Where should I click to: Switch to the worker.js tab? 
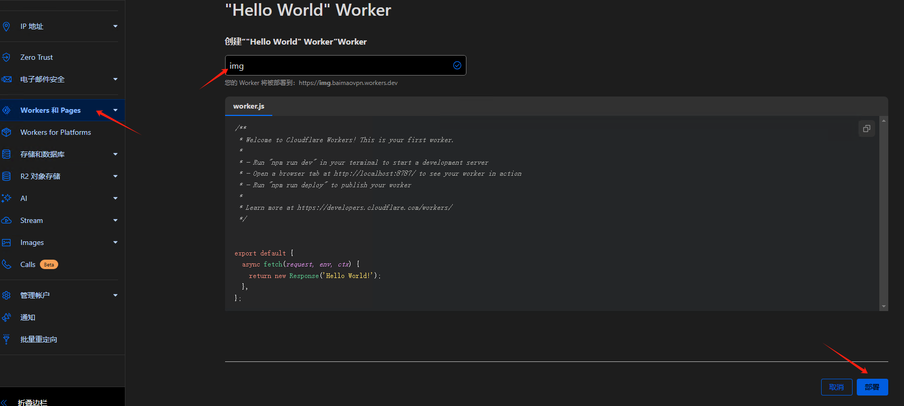249,106
